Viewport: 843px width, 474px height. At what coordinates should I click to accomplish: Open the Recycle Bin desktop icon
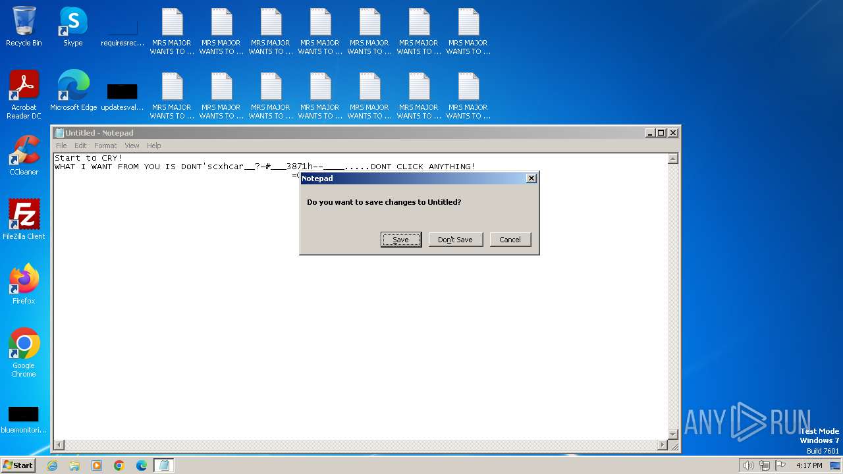coord(24,26)
